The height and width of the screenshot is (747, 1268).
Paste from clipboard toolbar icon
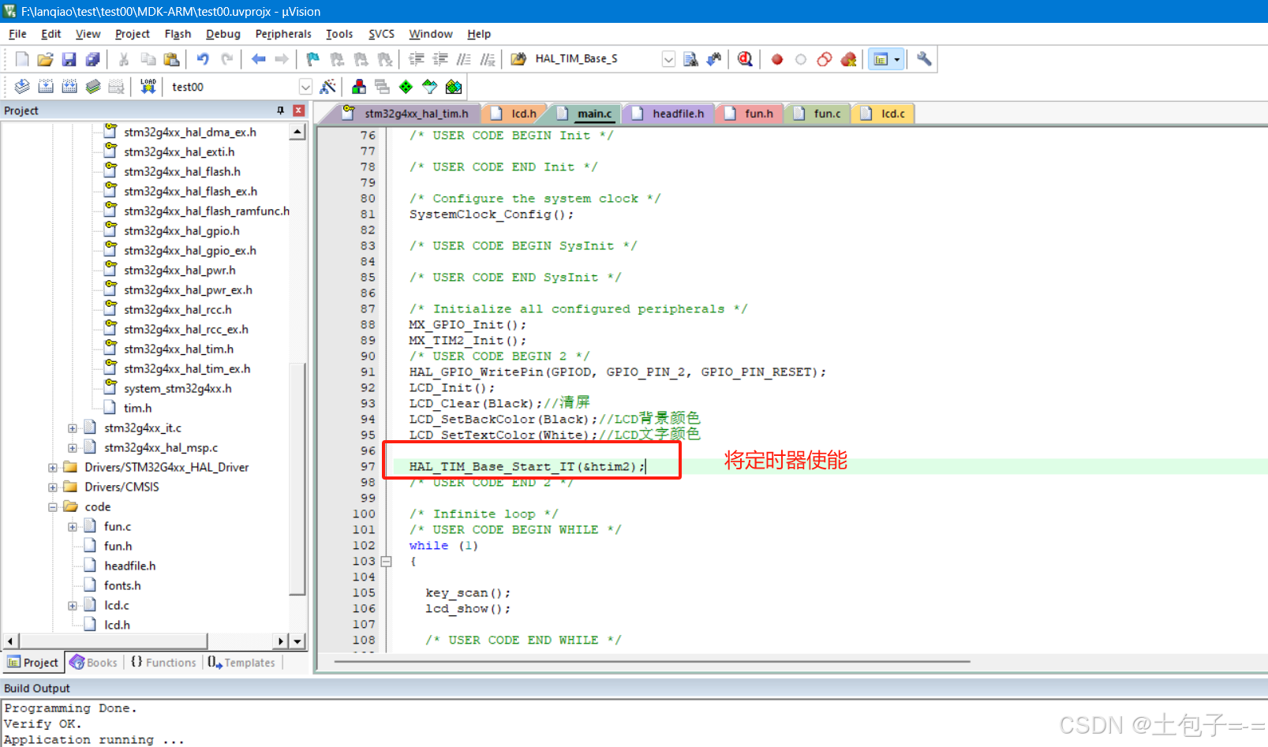(x=171, y=59)
